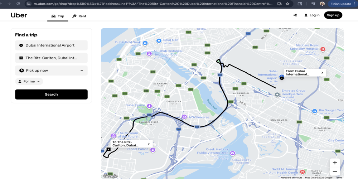Click the address bar URL
Viewport: 358px width, 179px height.
coord(153,4)
